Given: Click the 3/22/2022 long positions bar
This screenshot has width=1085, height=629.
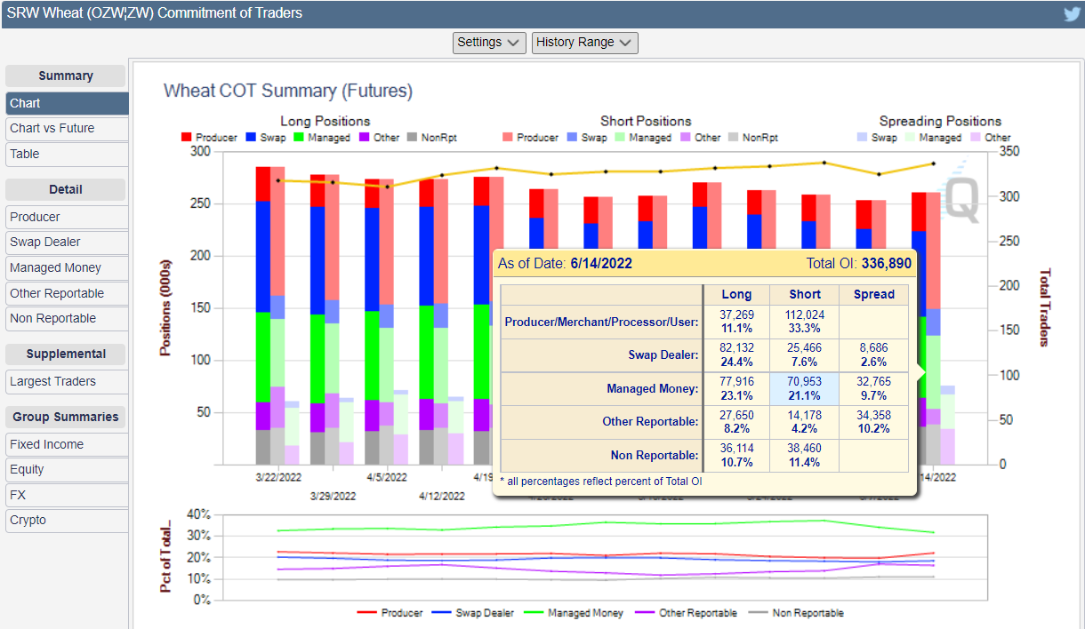Looking at the screenshot, I should pyautogui.click(x=262, y=311).
